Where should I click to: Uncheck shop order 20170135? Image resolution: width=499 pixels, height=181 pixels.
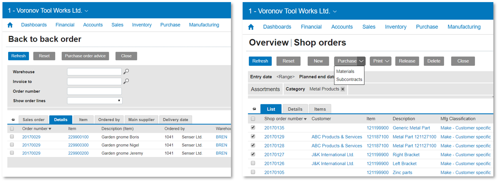pos(253,128)
